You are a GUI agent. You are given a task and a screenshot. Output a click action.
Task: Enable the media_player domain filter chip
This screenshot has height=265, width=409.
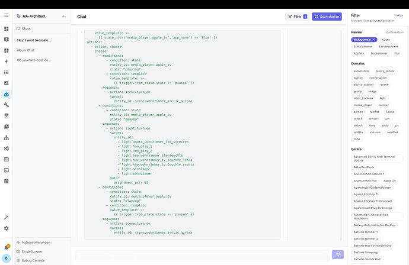pos(362,105)
